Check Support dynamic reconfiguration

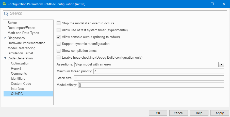[x=59, y=44]
